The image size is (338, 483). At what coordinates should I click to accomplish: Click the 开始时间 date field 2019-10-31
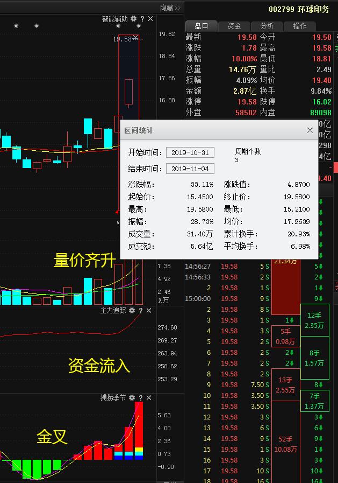point(190,152)
